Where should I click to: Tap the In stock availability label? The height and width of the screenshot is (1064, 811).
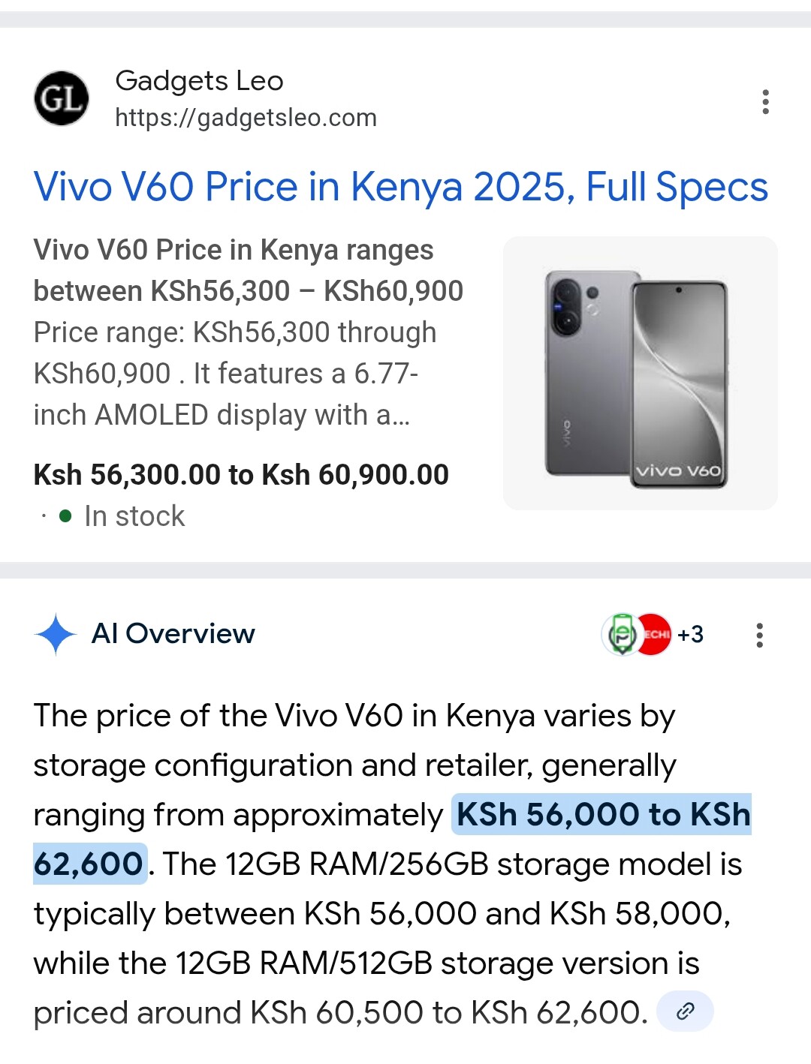pyautogui.click(x=134, y=516)
